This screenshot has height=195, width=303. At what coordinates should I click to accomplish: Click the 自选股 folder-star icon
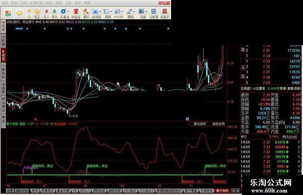95,12
